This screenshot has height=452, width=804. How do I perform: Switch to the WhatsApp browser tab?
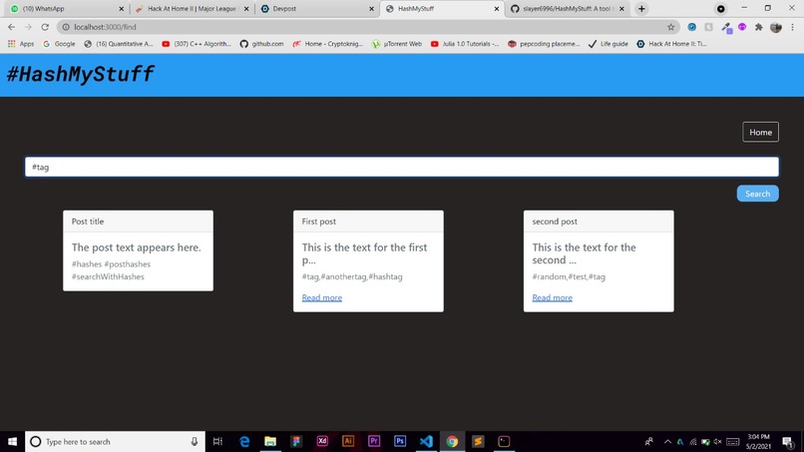tap(67, 9)
